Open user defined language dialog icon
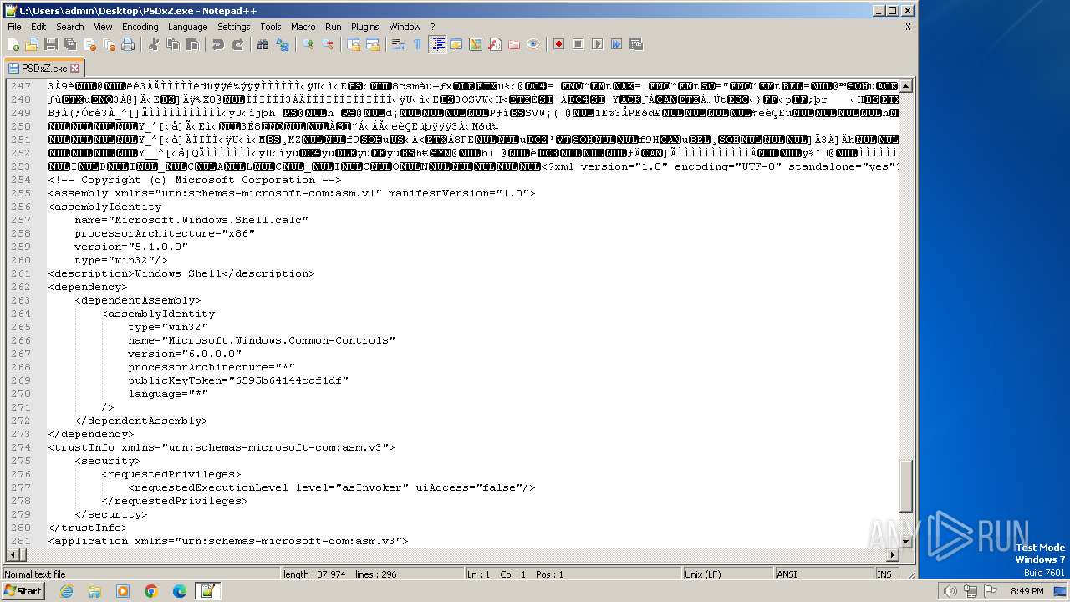The width and height of the screenshot is (1070, 602). tap(456, 44)
